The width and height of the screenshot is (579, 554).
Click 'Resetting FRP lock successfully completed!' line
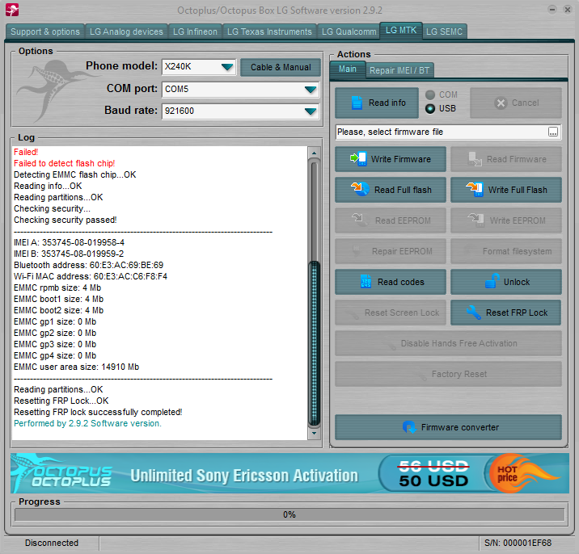[x=98, y=412]
